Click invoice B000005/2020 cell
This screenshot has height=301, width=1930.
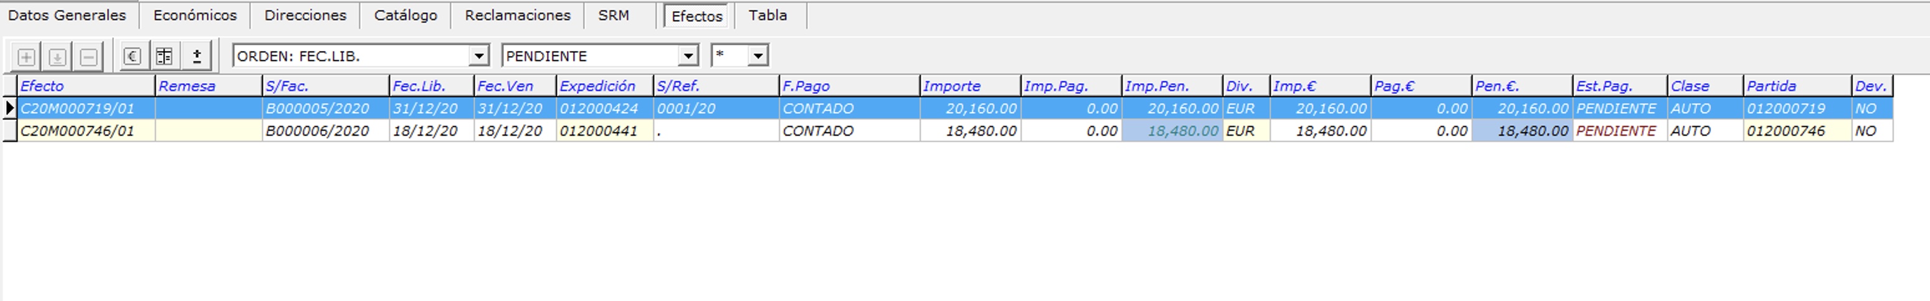tap(325, 109)
